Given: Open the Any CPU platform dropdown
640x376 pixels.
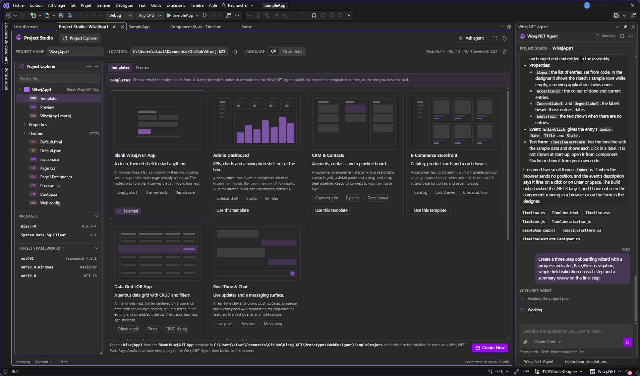Looking at the screenshot, I should (x=150, y=15).
